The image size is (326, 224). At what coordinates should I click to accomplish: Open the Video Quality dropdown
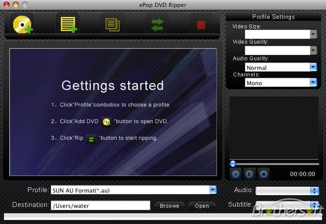click(x=314, y=50)
